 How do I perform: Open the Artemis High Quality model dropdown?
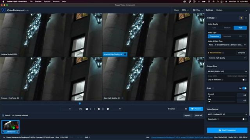(x=227, y=58)
